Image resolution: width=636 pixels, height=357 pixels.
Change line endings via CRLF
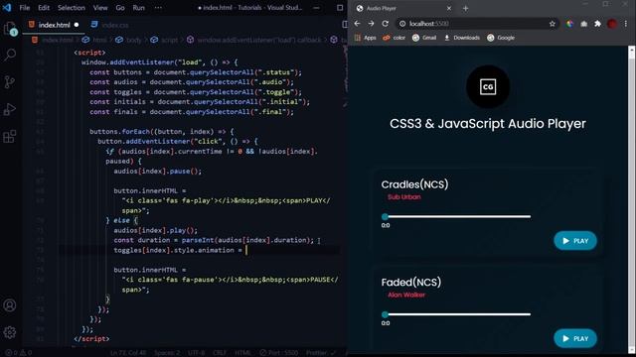point(220,353)
